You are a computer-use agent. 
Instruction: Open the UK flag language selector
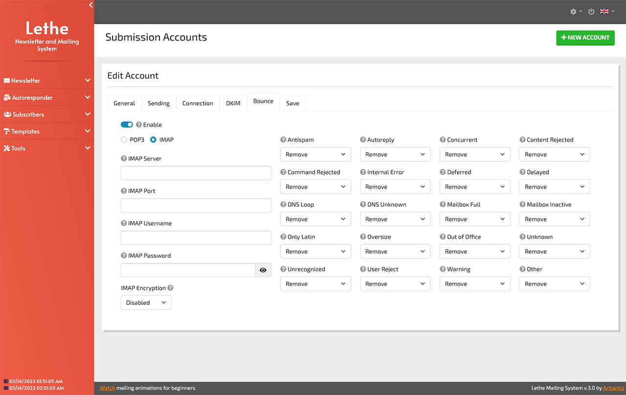pos(607,11)
